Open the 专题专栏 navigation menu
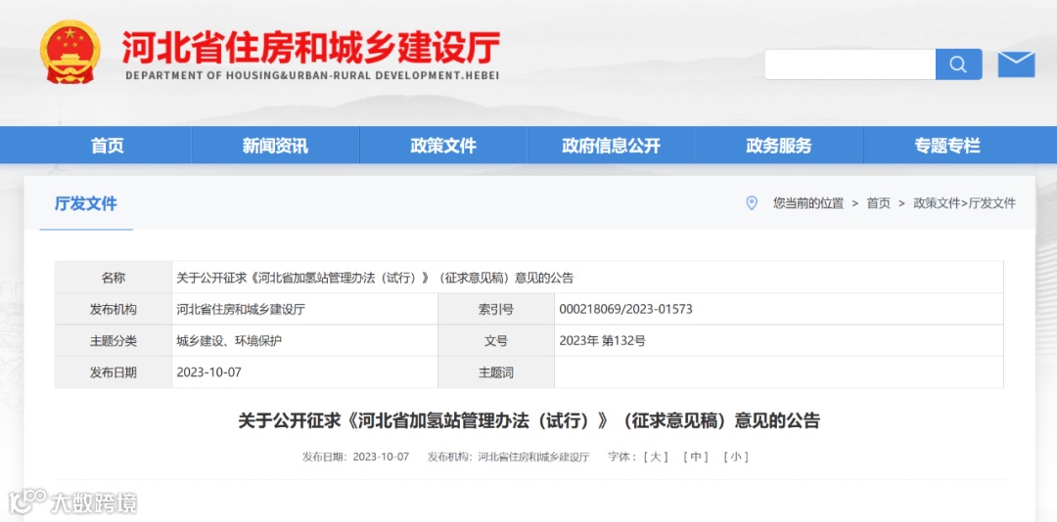The height and width of the screenshot is (522, 1057). point(947,145)
